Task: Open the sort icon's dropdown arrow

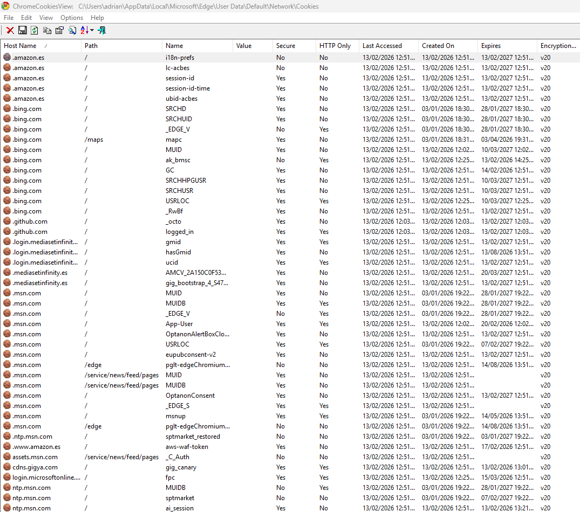Action: pyautogui.click(x=92, y=31)
